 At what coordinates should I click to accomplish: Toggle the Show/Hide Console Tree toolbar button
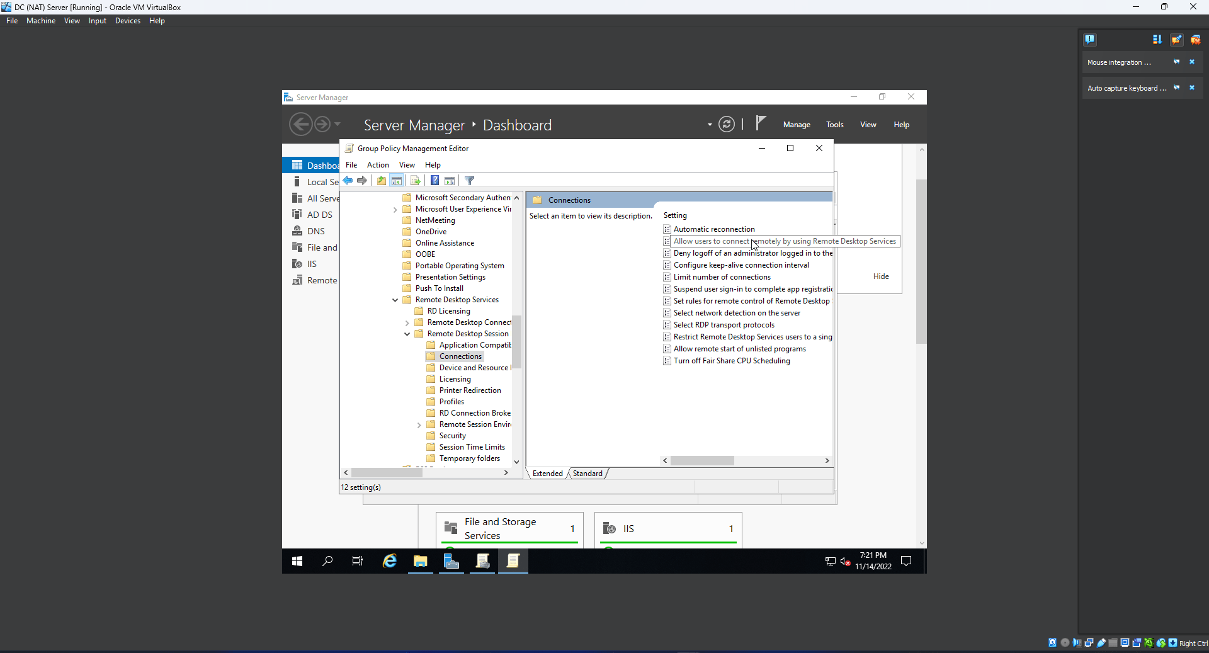397,181
